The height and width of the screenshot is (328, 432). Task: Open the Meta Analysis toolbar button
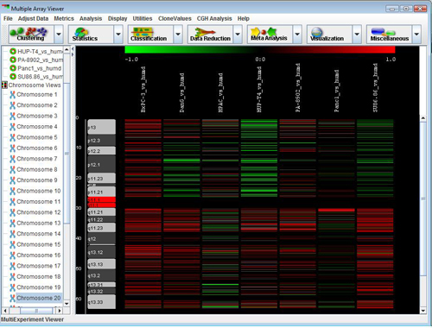[270, 35]
